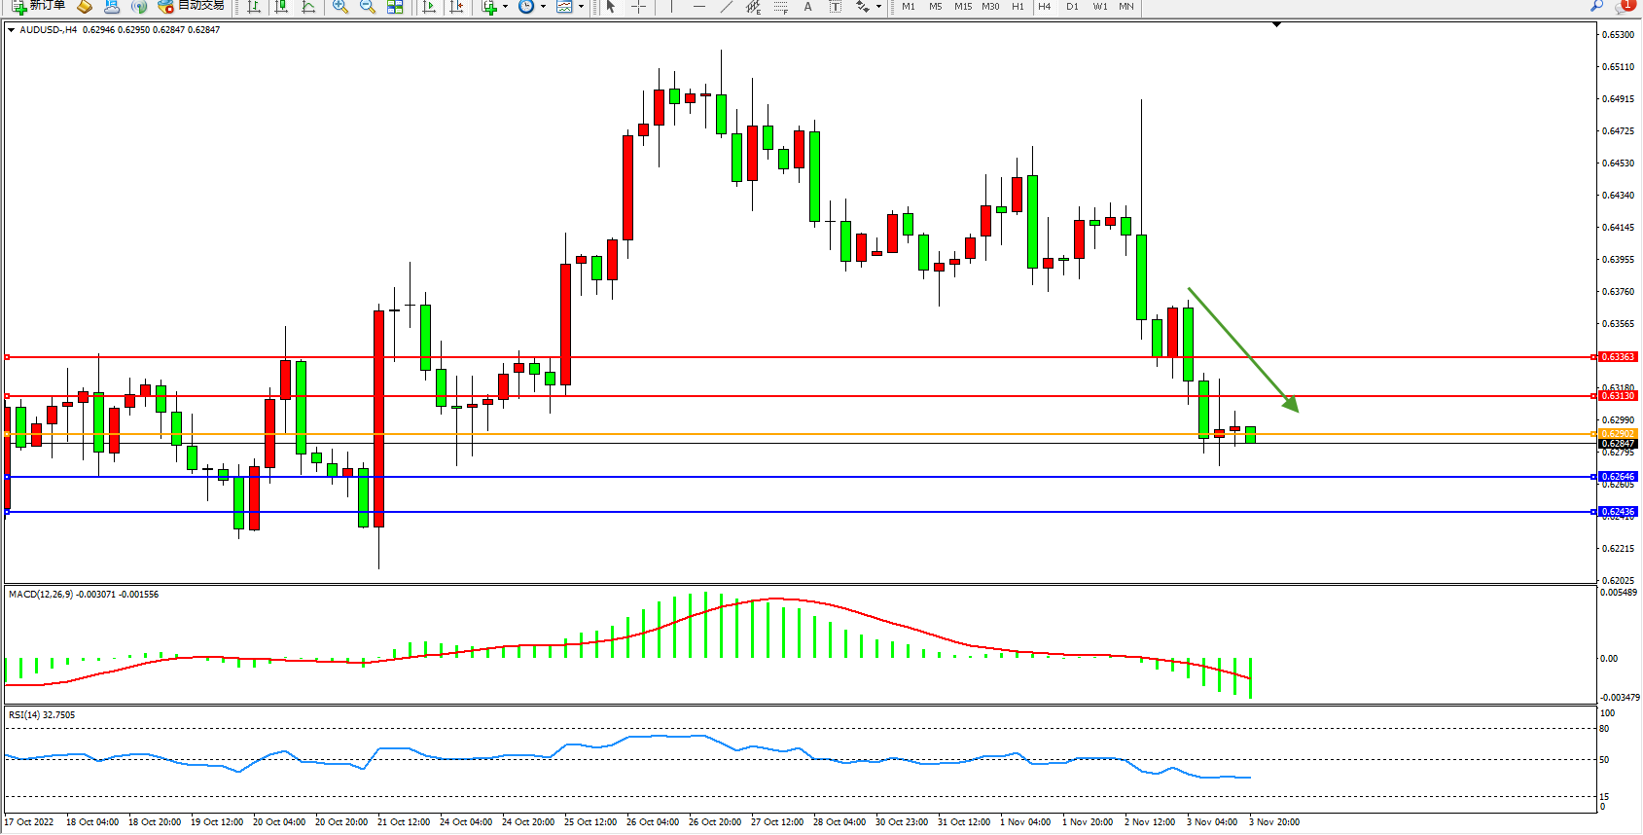Switch to the D1 timeframe
The image size is (1643, 835).
pyautogui.click(x=1072, y=7)
